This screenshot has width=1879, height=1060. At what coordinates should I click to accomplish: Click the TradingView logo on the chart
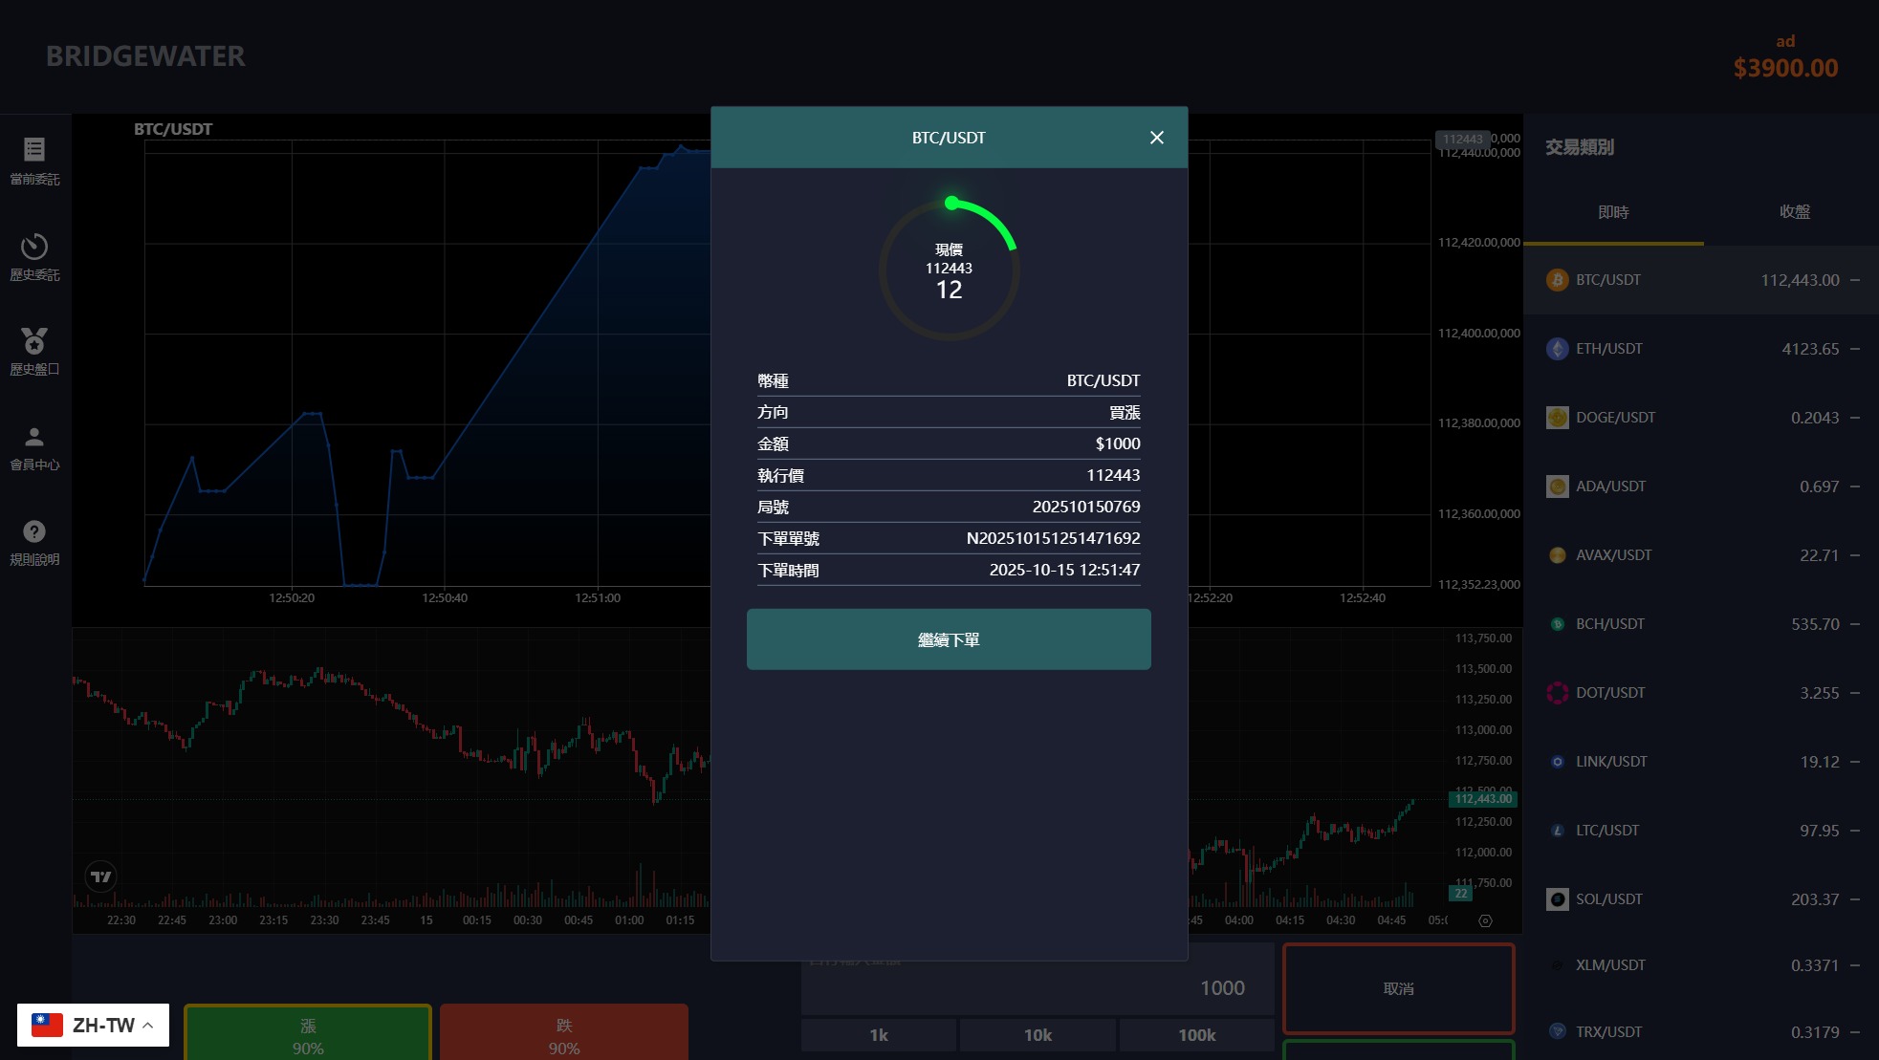point(100,876)
